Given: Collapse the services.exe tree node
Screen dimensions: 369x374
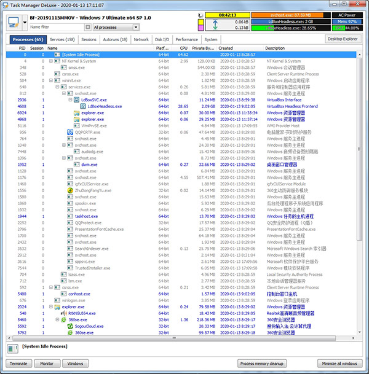Looking at the screenshot, I should [57, 87].
